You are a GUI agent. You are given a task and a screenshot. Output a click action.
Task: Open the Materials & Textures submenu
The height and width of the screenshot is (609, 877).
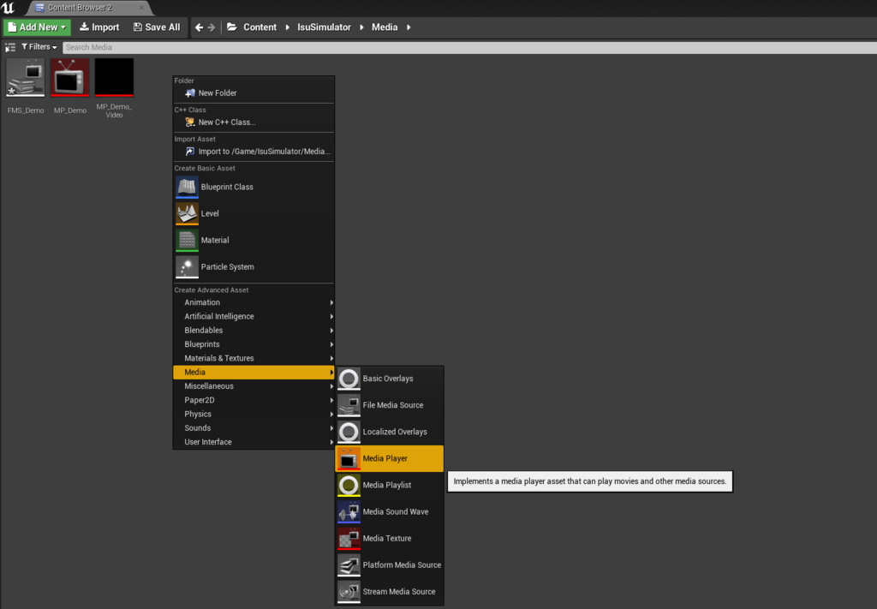(254, 359)
